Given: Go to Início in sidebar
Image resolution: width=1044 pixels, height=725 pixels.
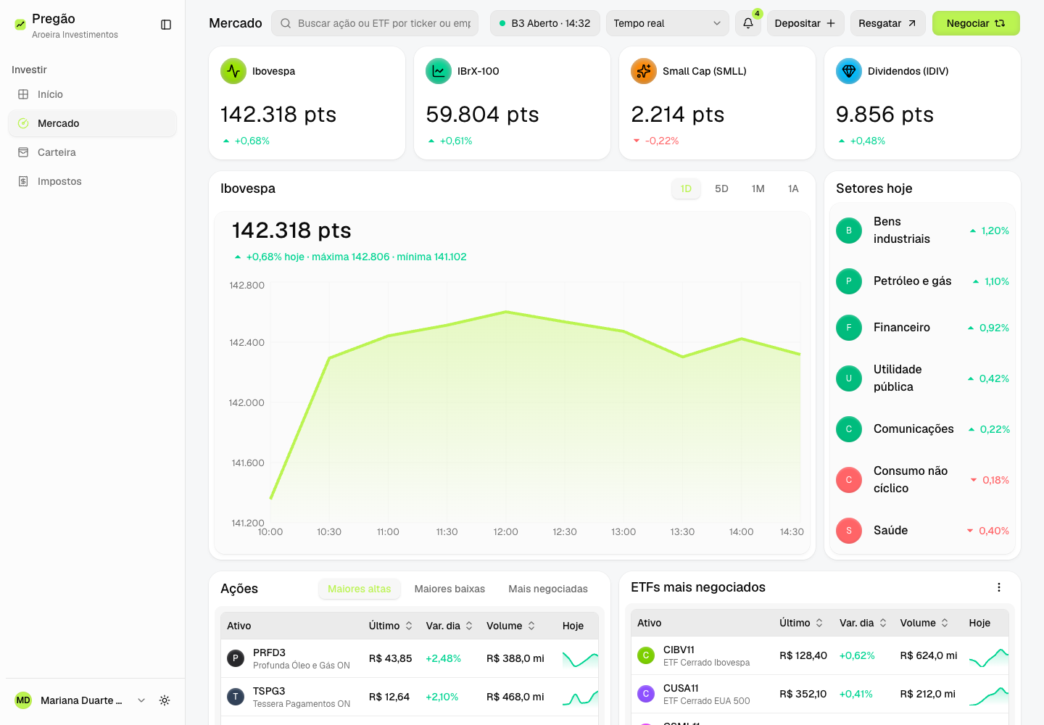Looking at the screenshot, I should 92,94.
